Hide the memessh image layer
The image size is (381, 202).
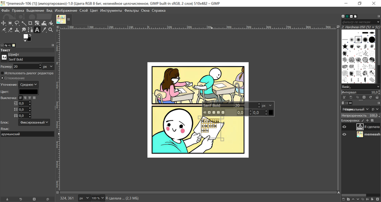click(344, 135)
